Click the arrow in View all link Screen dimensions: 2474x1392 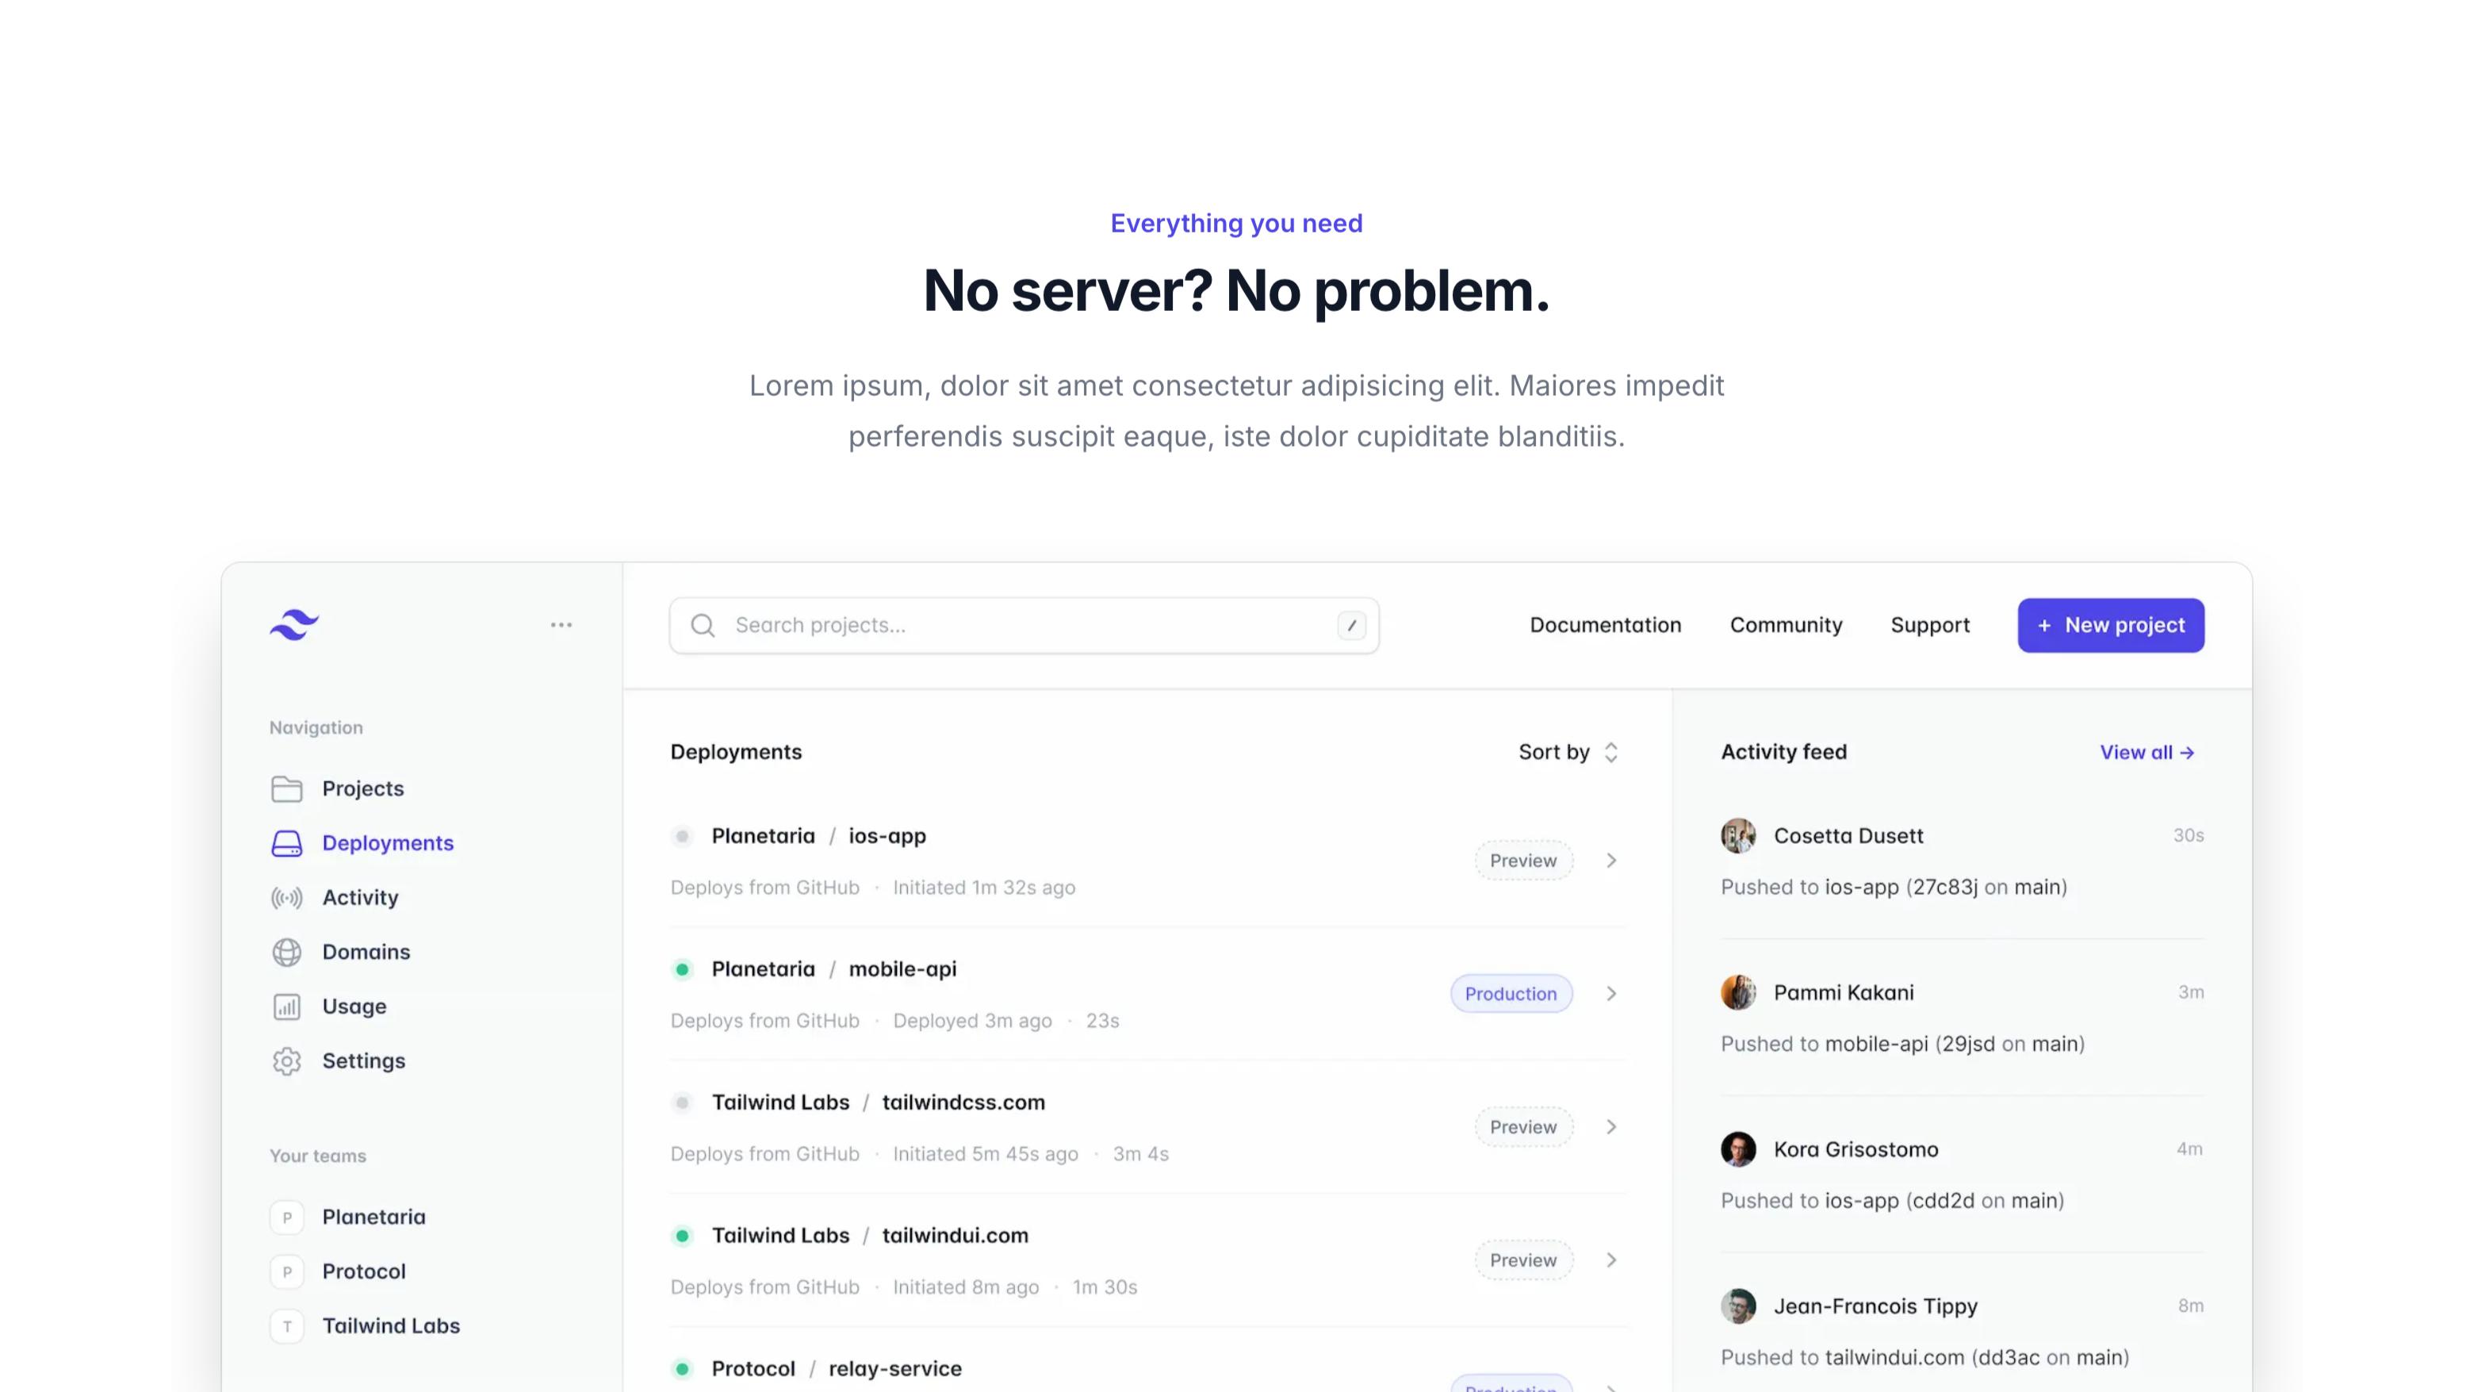pos(2187,754)
